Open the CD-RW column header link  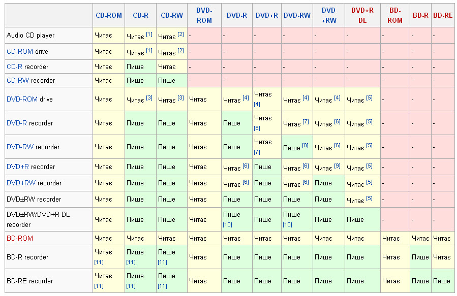click(172, 15)
